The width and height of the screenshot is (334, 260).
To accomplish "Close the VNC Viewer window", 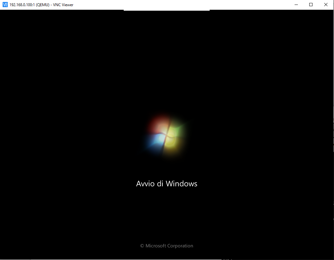I will click(x=326, y=5).
